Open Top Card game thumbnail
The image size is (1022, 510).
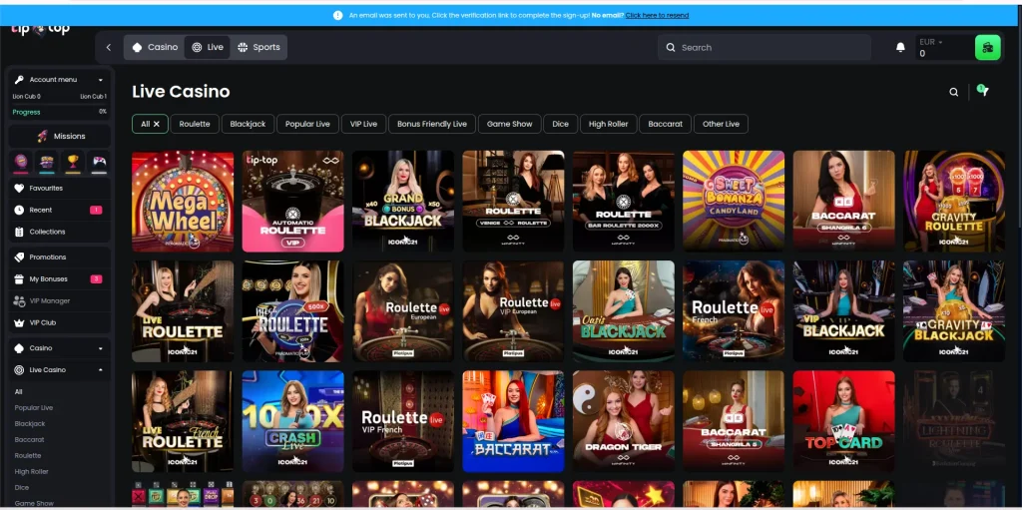pyautogui.click(x=843, y=421)
